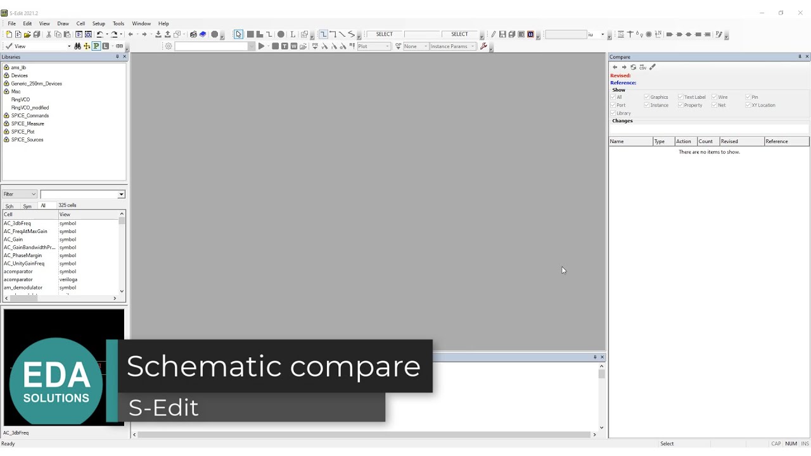Open the Undo history dropdown arrow
The width and height of the screenshot is (811, 456).
(x=107, y=34)
